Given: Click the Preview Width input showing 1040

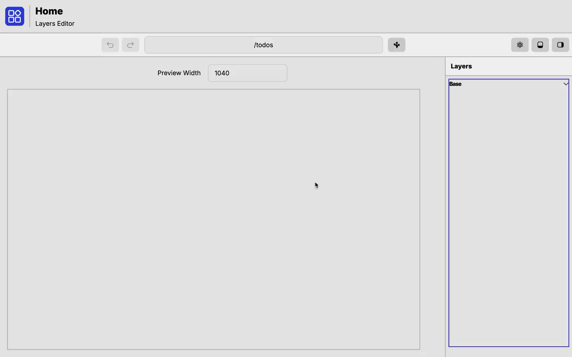Looking at the screenshot, I should 247,73.
